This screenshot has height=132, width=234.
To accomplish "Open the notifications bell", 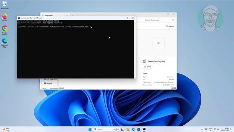I will 231,129.
